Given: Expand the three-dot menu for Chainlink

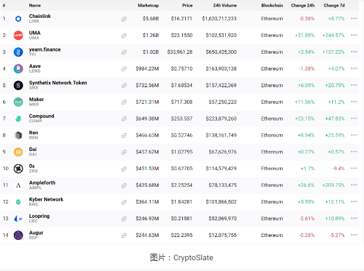Looking at the screenshot, I should coord(354,19).
